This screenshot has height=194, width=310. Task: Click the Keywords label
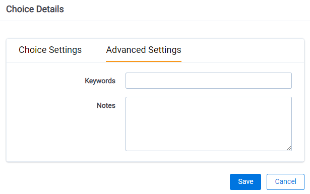click(100, 81)
